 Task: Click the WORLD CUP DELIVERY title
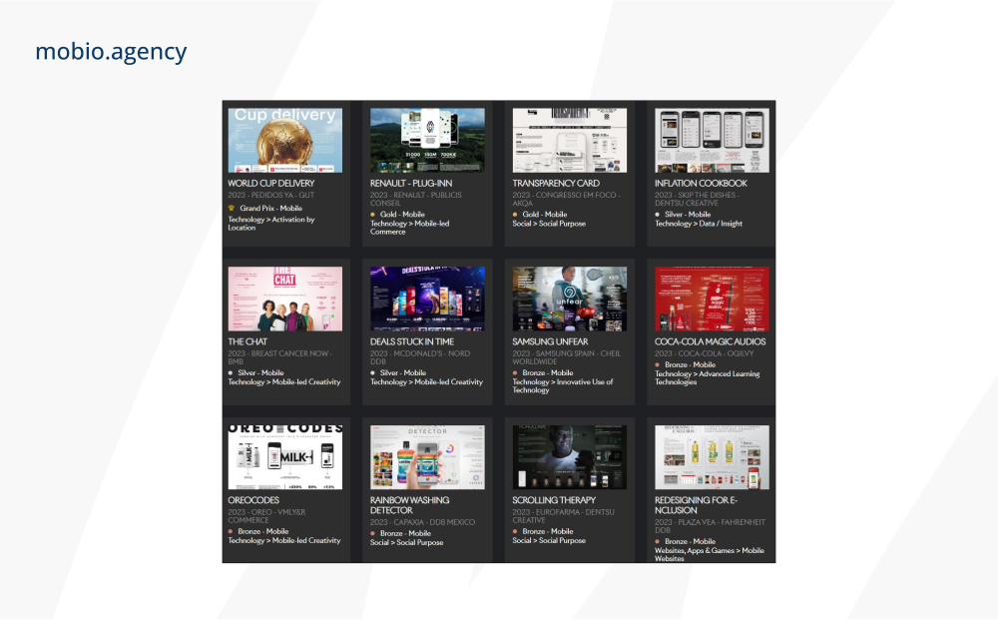coord(271,184)
